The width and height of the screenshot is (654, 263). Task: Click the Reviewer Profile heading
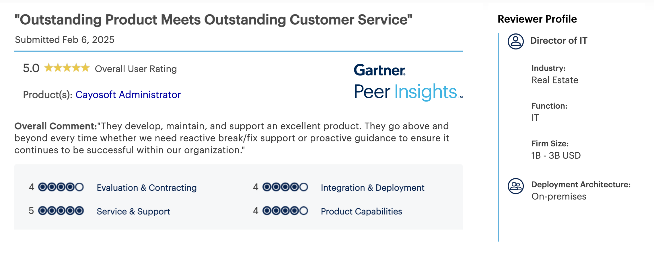pos(537,19)
